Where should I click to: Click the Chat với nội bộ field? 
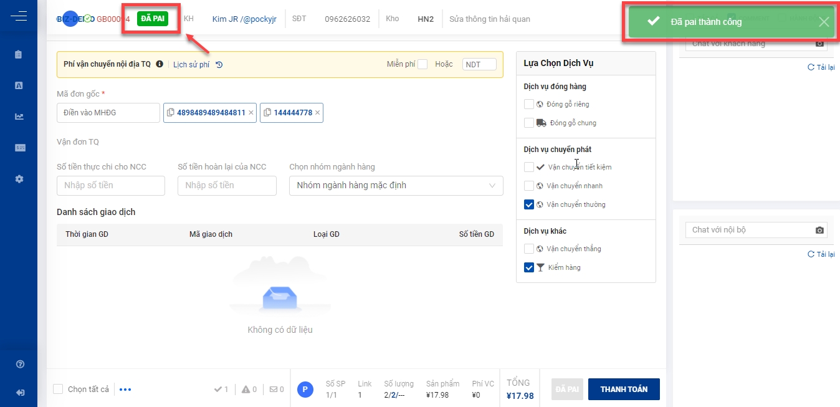(748, 230)
